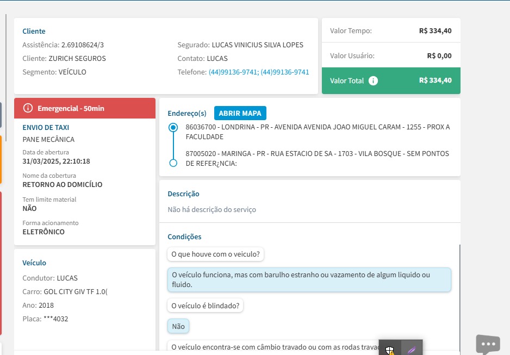Click the car model GOL CITY GIV TF 1.0(
Viewport: 510px width, 355px height.
point(76,291)
